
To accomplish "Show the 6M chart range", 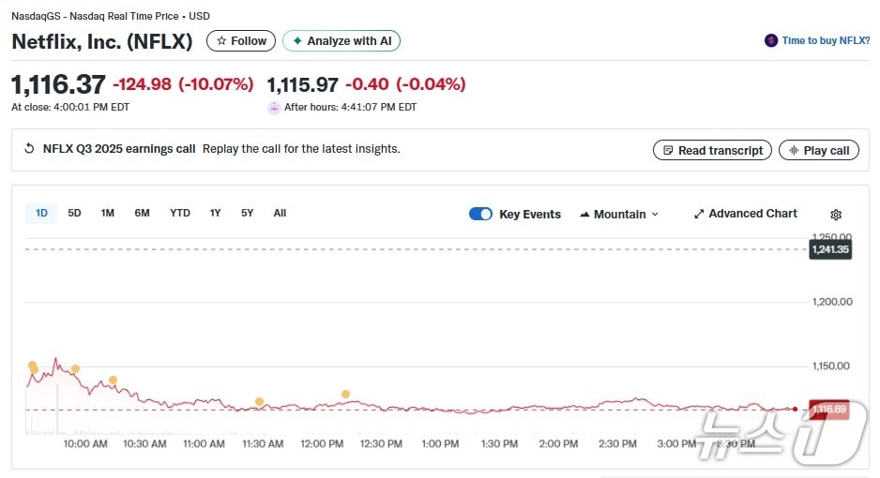I will point(142,213).
